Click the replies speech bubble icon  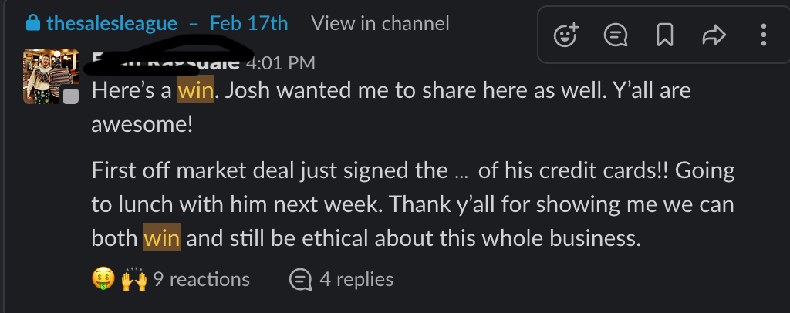click(x=299, y=279)
